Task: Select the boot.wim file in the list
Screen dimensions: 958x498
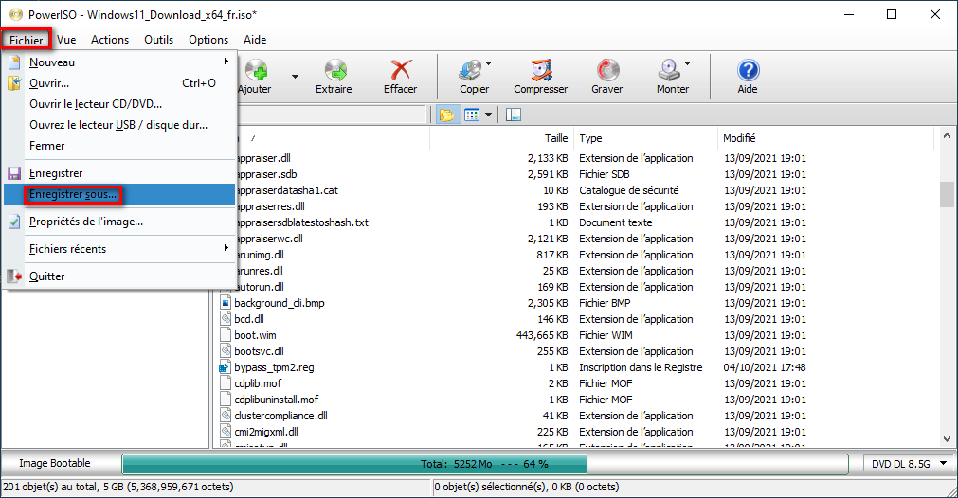Action: point(255,335)
